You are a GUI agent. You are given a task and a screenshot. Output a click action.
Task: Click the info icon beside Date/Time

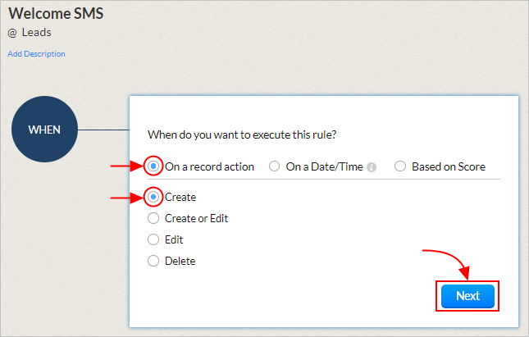pyautogui.click(x=372, y=167)
